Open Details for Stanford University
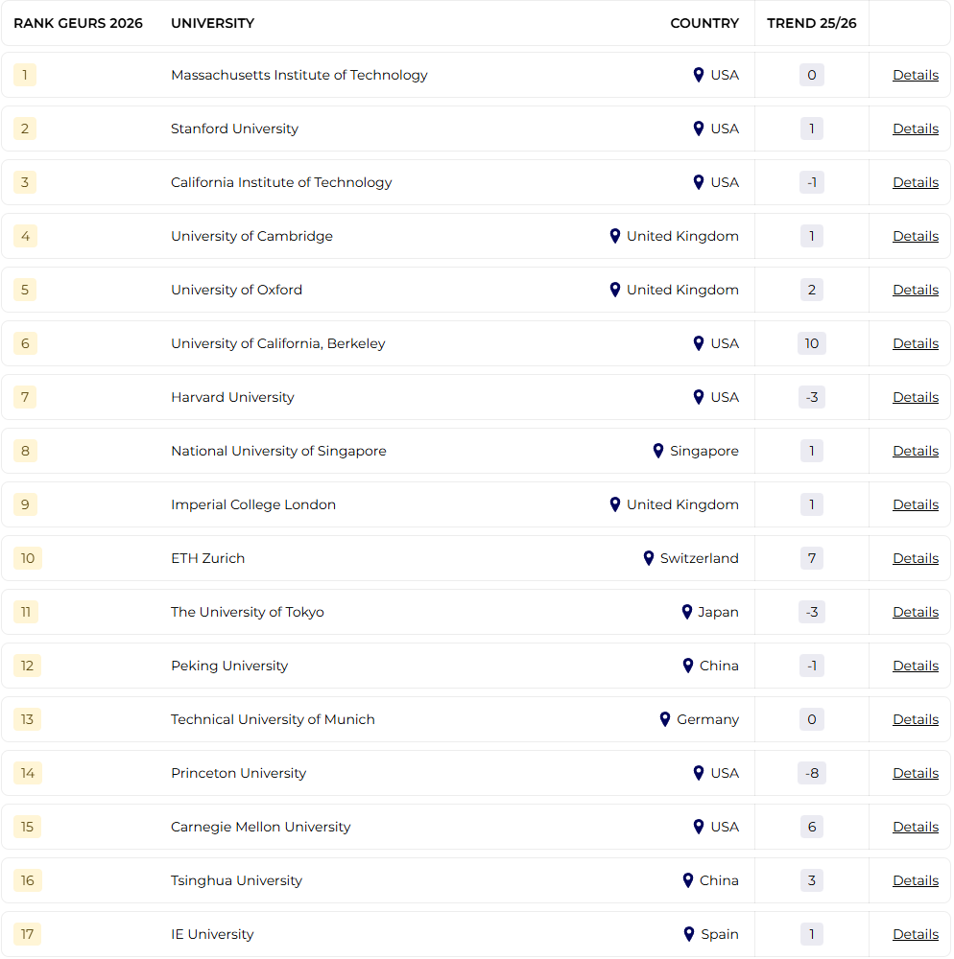This screenshot has width=954, height=959. pos(915,129)
